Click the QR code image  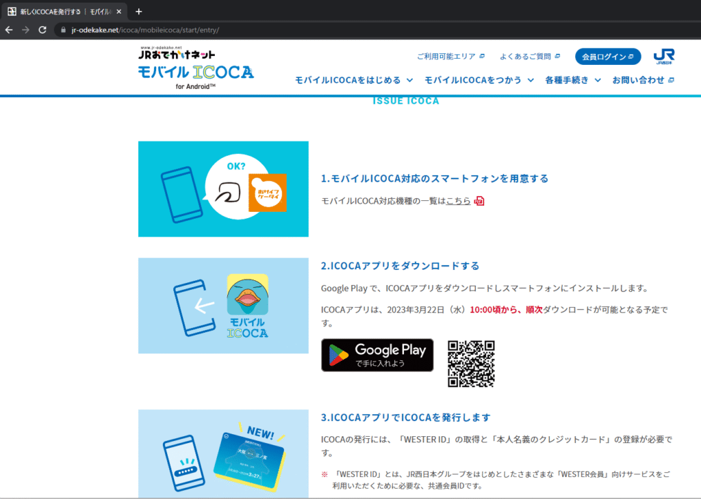tap(471, 364)
